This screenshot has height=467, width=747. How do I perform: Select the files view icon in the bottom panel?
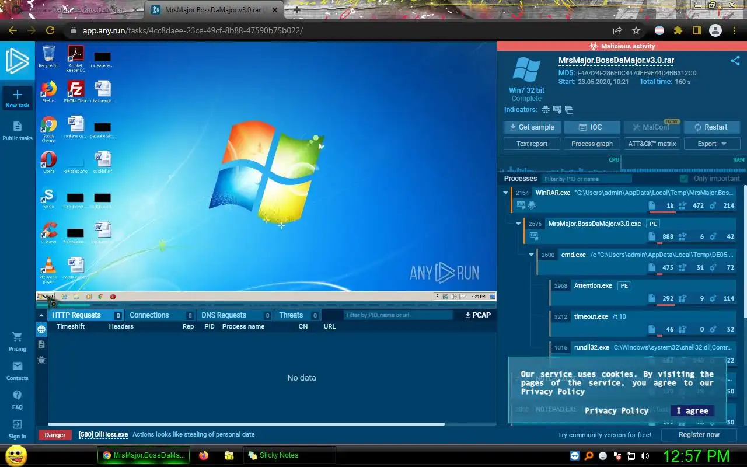click(x=41, y=345)
